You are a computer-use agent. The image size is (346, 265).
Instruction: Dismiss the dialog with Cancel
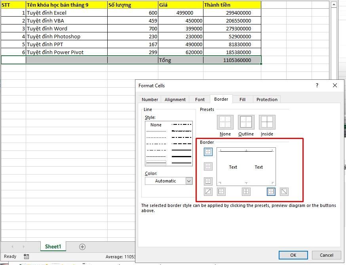[x=326, y=255]
